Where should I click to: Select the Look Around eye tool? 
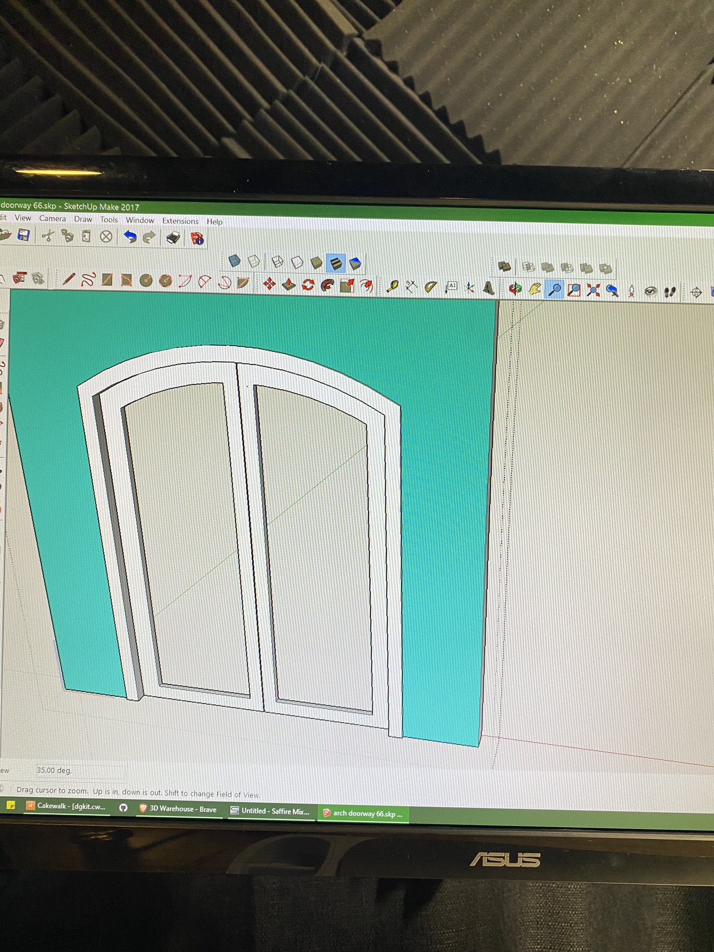650,292
